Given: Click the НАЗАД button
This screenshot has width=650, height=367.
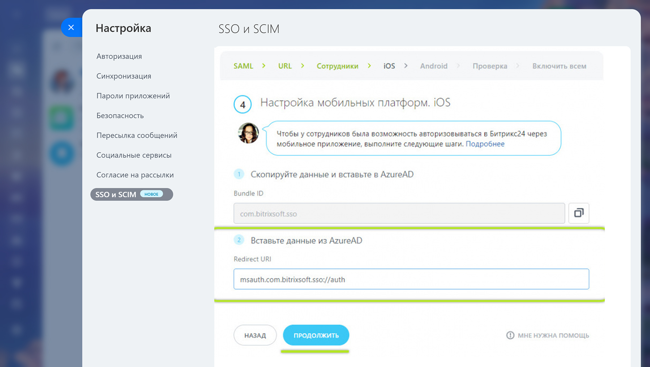Looking at the screenshot, I should click(x=255, y=335).
